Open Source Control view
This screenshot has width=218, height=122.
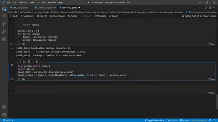pos(4,24)
